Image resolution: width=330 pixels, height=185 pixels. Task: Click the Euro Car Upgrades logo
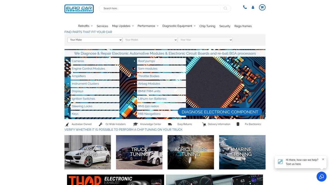coord(79,9)
